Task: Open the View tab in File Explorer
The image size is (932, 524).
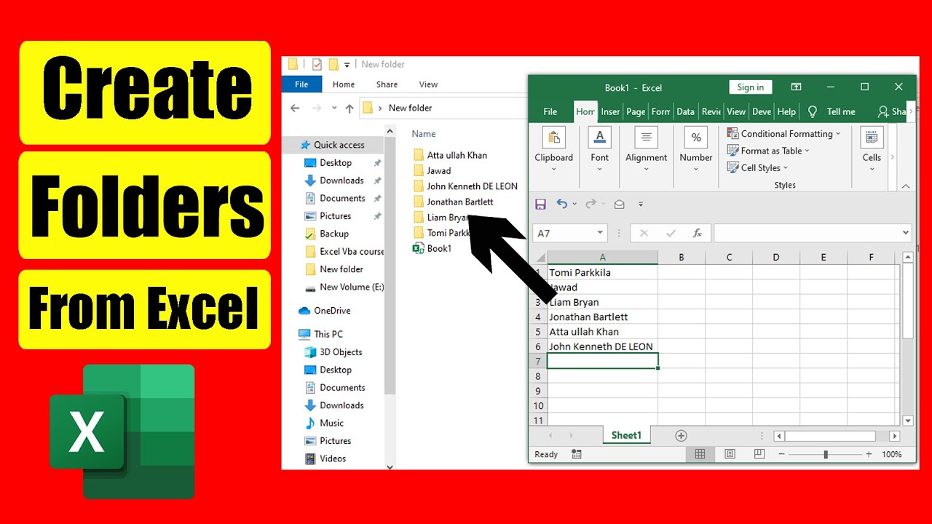Action: 428,84
